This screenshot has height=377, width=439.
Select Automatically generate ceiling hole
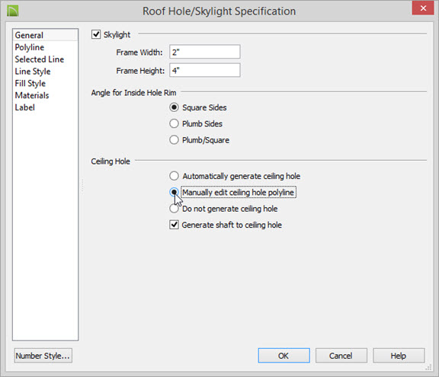[174, 176]
